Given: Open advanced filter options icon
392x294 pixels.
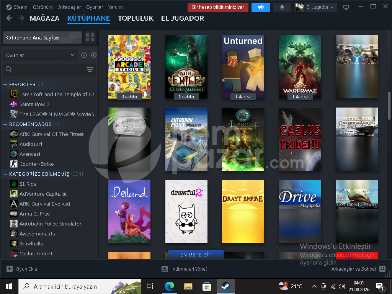Looking at the screenshot, I should click(90, 70).
